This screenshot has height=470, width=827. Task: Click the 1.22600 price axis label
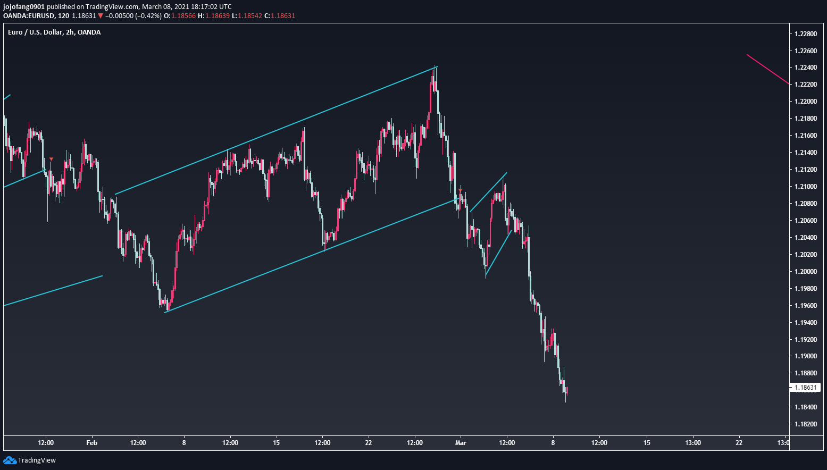(x=805, y=51)
